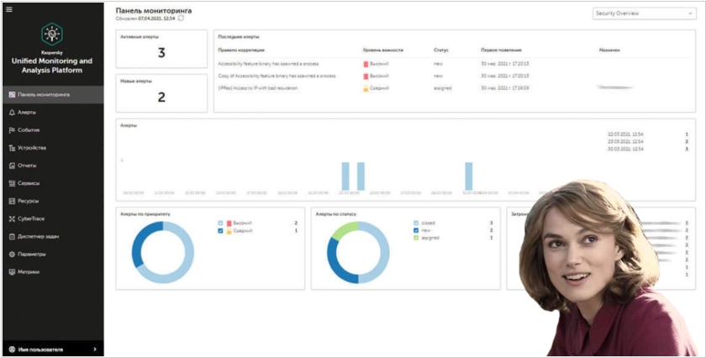The width and height of the screenshot is (706, 358).
Task: Open the first Accessibility feature binary alert
Action: click(x=277, y=63)
